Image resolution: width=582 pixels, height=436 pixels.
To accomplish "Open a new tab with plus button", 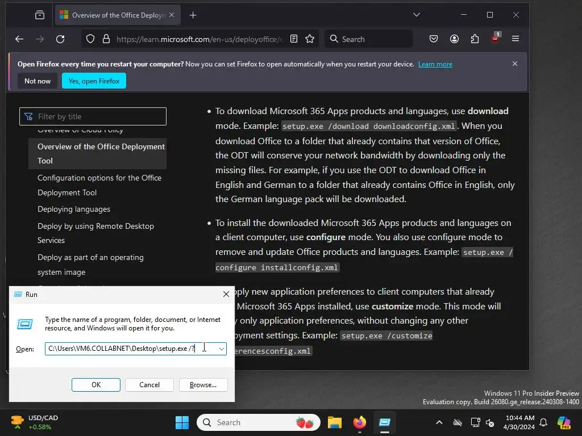I will pyautogui.click(x=193, y=15).
